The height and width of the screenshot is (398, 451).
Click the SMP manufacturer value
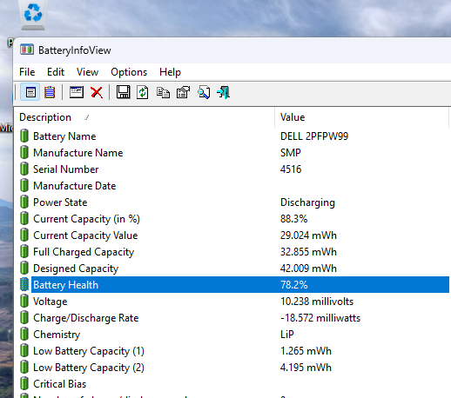(x=291, y=152)
